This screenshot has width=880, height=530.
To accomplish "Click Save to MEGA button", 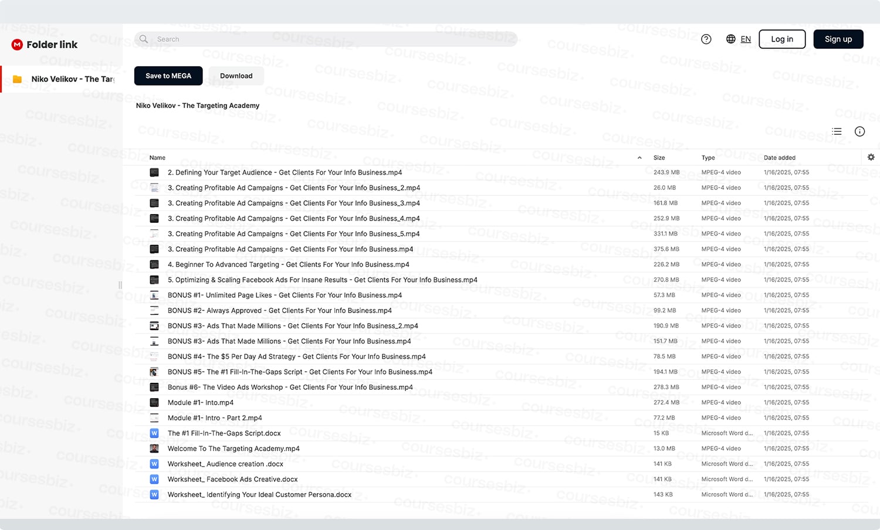I will (168, 76).
